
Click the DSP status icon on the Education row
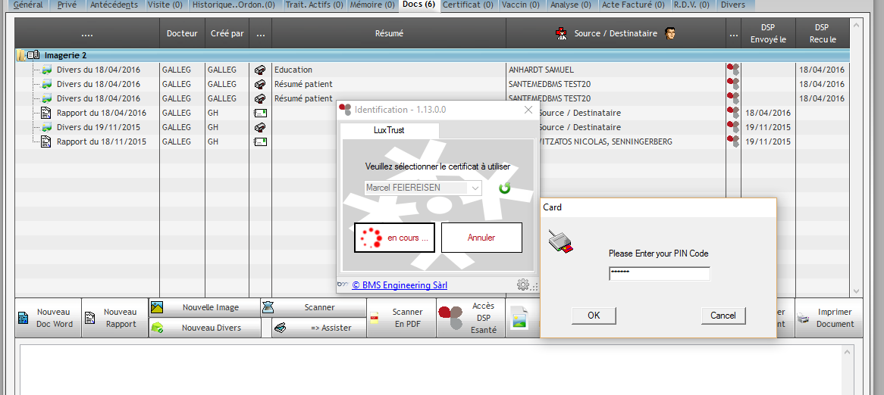pyautogui.click(x=733, y=70)
